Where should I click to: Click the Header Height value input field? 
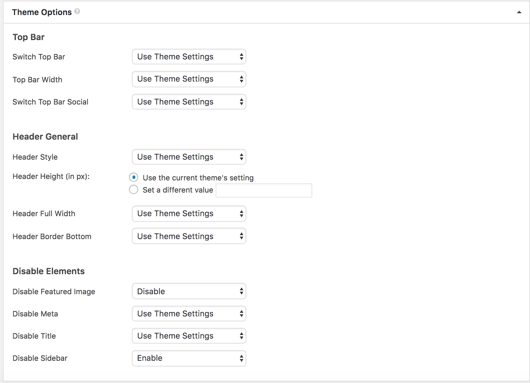[264, 190]
